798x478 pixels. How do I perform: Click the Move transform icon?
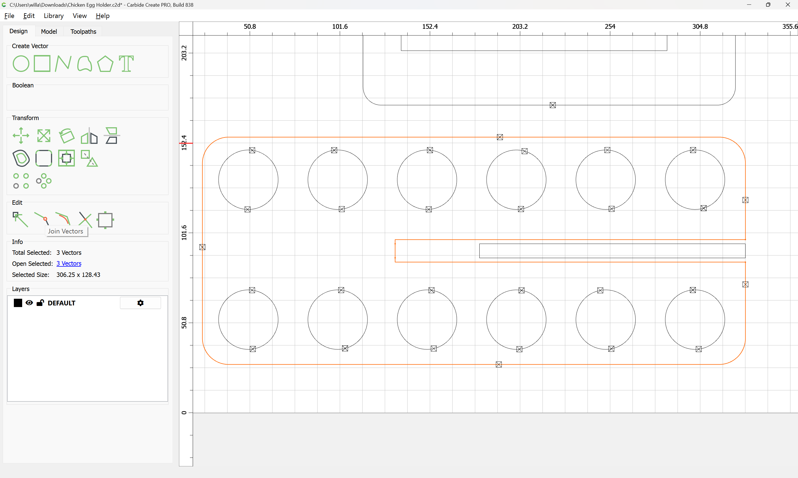[21, 136]
